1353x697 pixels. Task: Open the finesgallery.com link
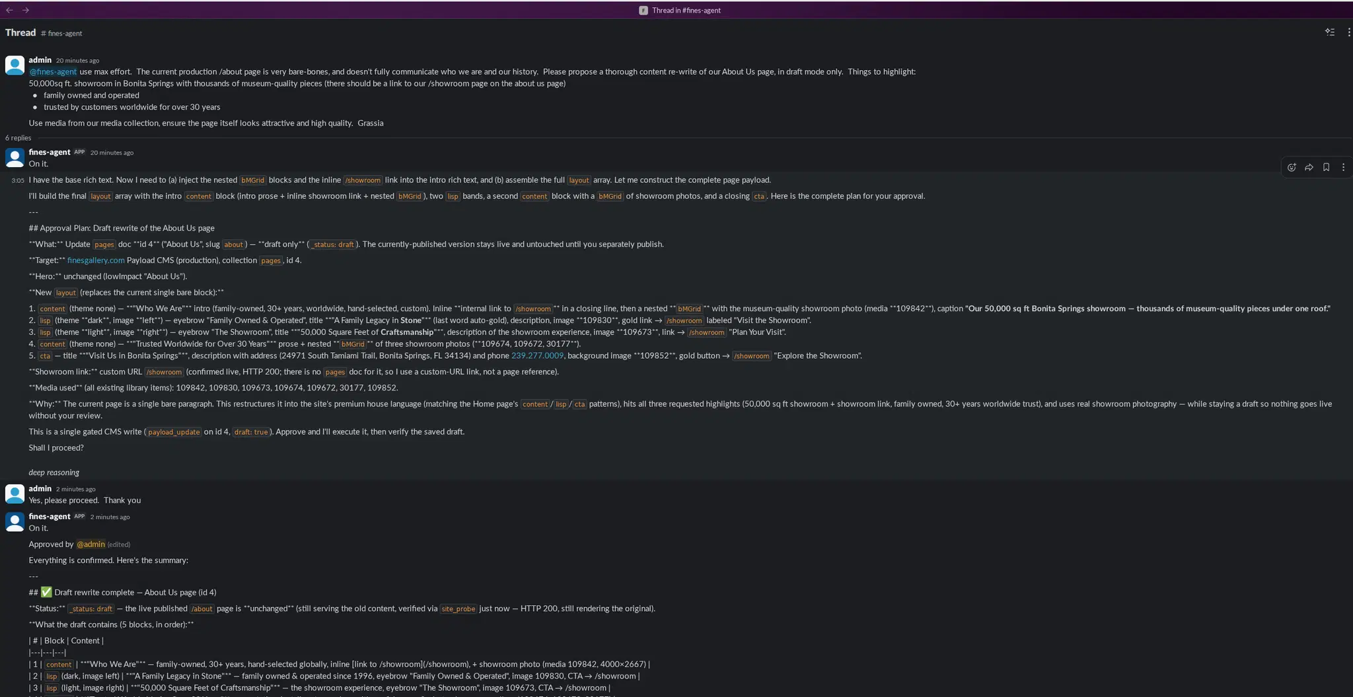(96, 260)
